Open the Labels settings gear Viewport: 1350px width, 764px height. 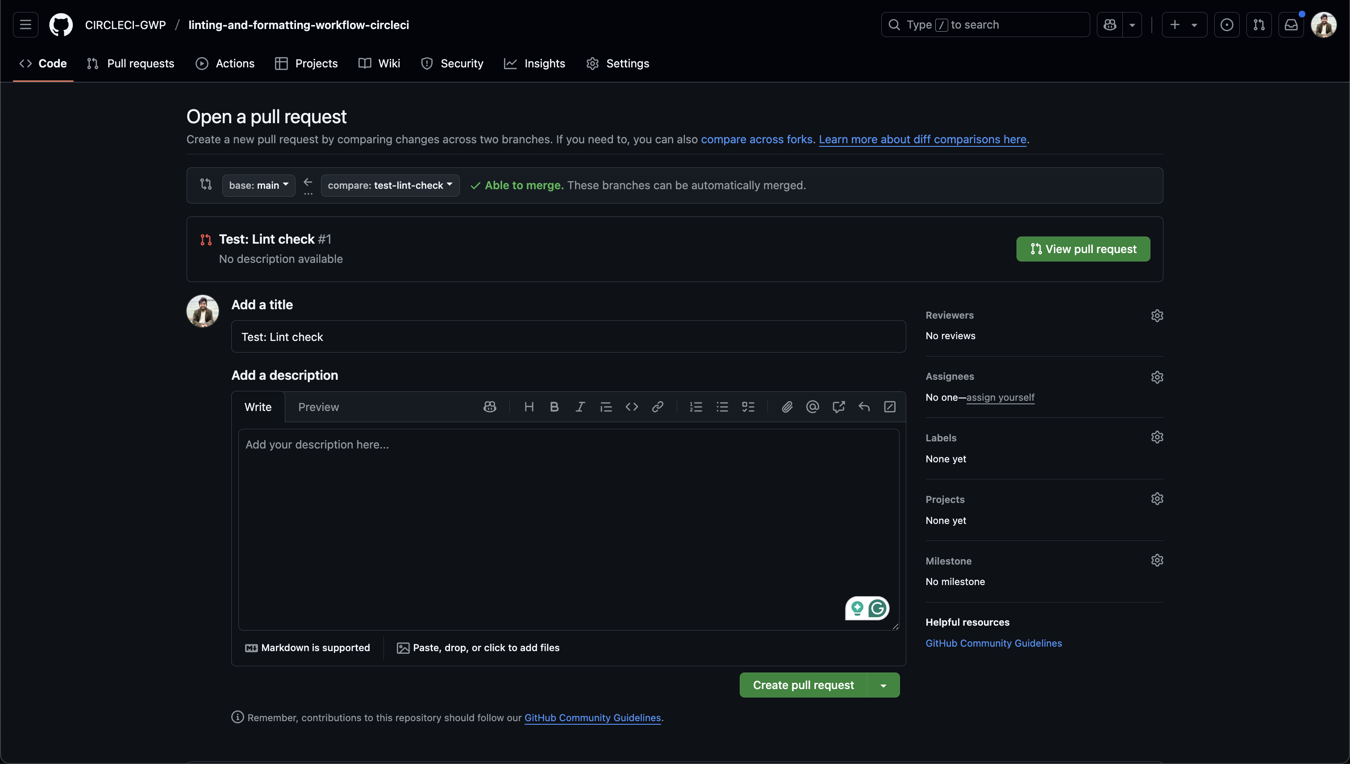click(1158, 437)
